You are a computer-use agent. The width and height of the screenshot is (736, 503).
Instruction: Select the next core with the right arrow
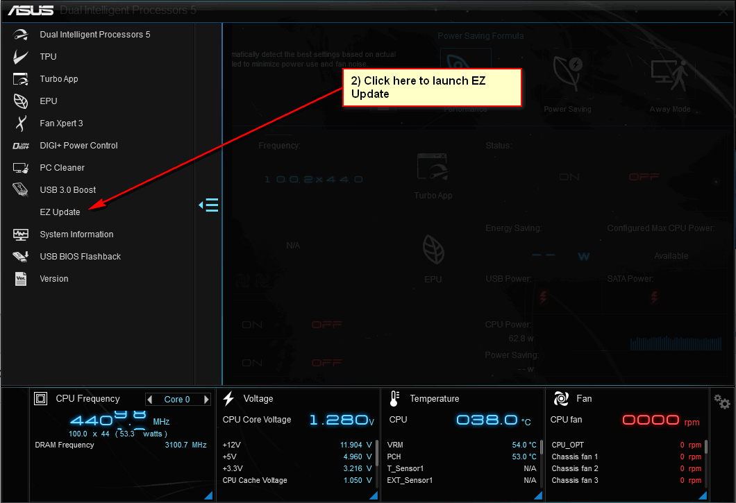206,400
